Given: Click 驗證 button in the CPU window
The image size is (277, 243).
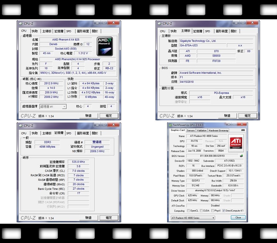Looking at the screenshot, I should coord(88,116).
